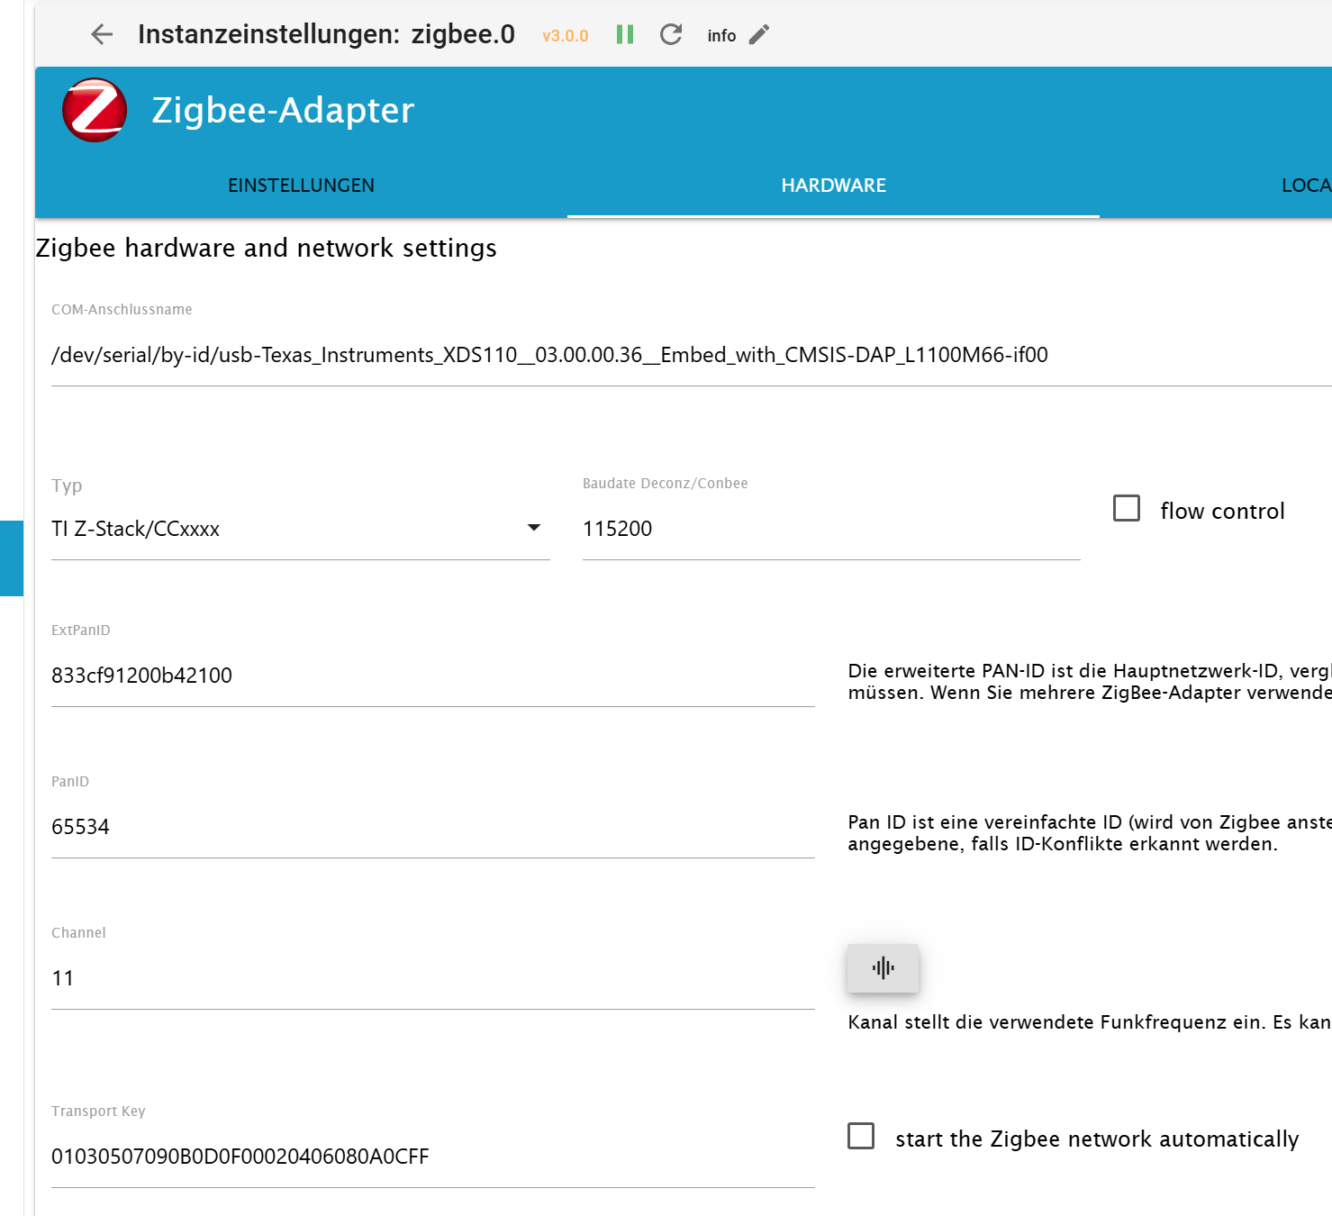Enable start the Zigbee network automatically
The width and height of the screenshot is (1332, 1216).
(861, 1136)
